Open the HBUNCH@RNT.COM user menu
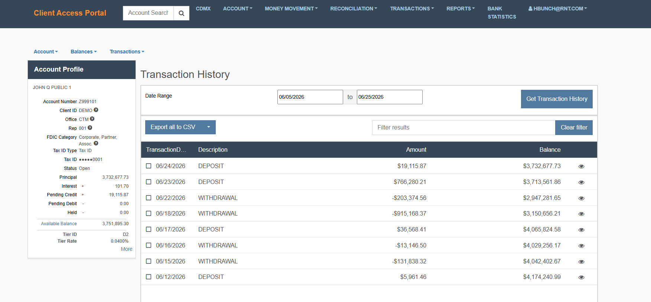Viewport: 651px width, 302px height. tap(557, 9)
